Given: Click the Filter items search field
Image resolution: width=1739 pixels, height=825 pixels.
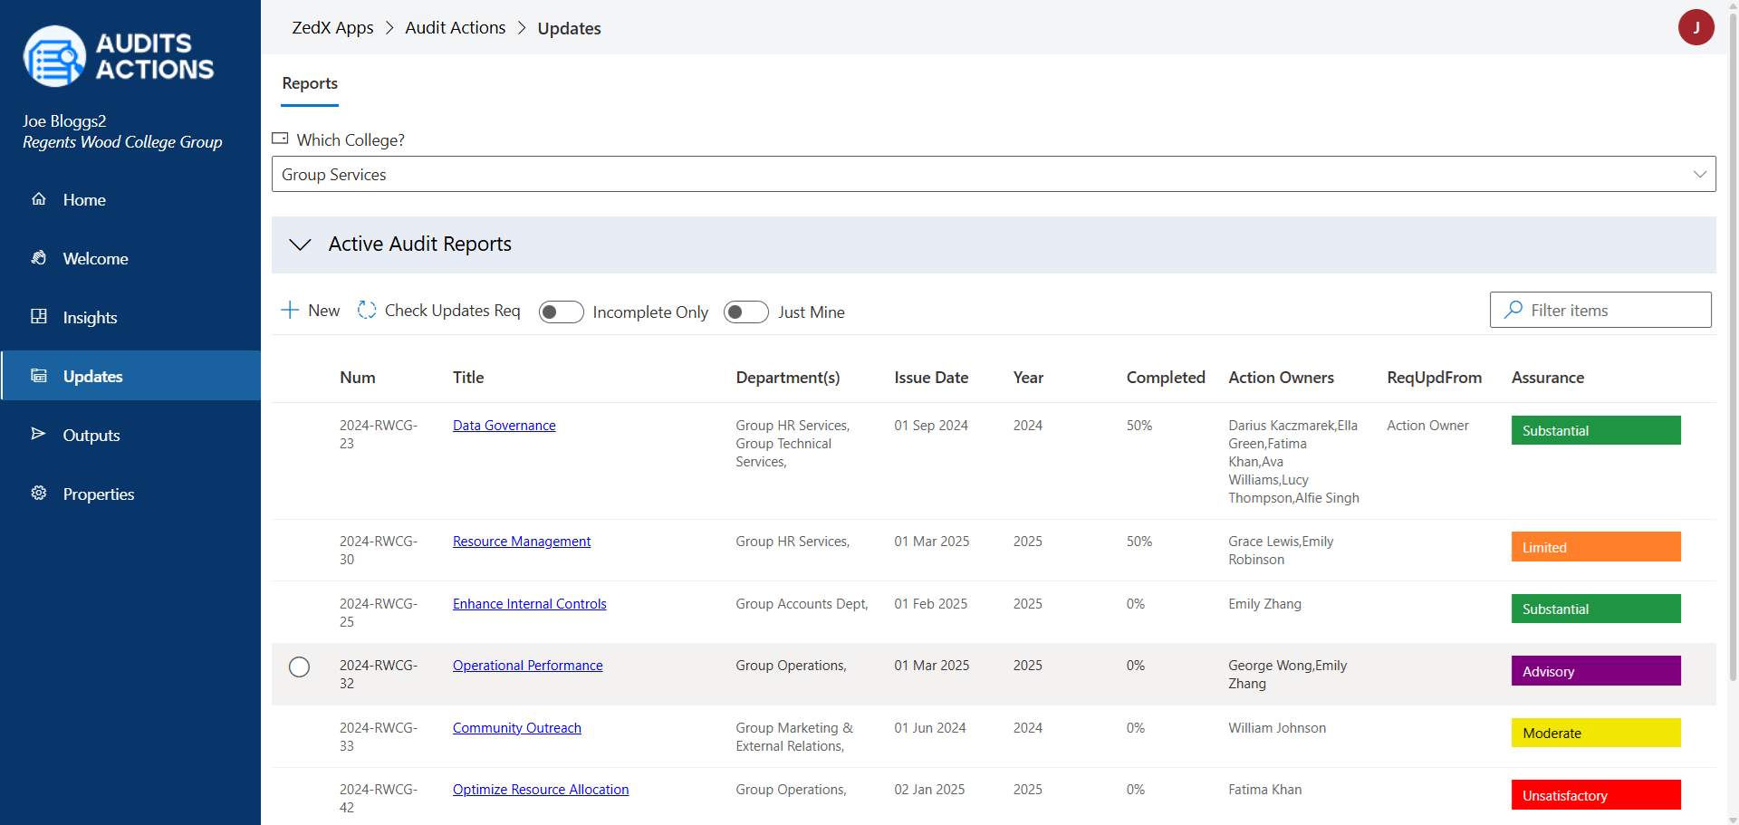Looking at the screenshot, I should click(x=1600, y=310).
